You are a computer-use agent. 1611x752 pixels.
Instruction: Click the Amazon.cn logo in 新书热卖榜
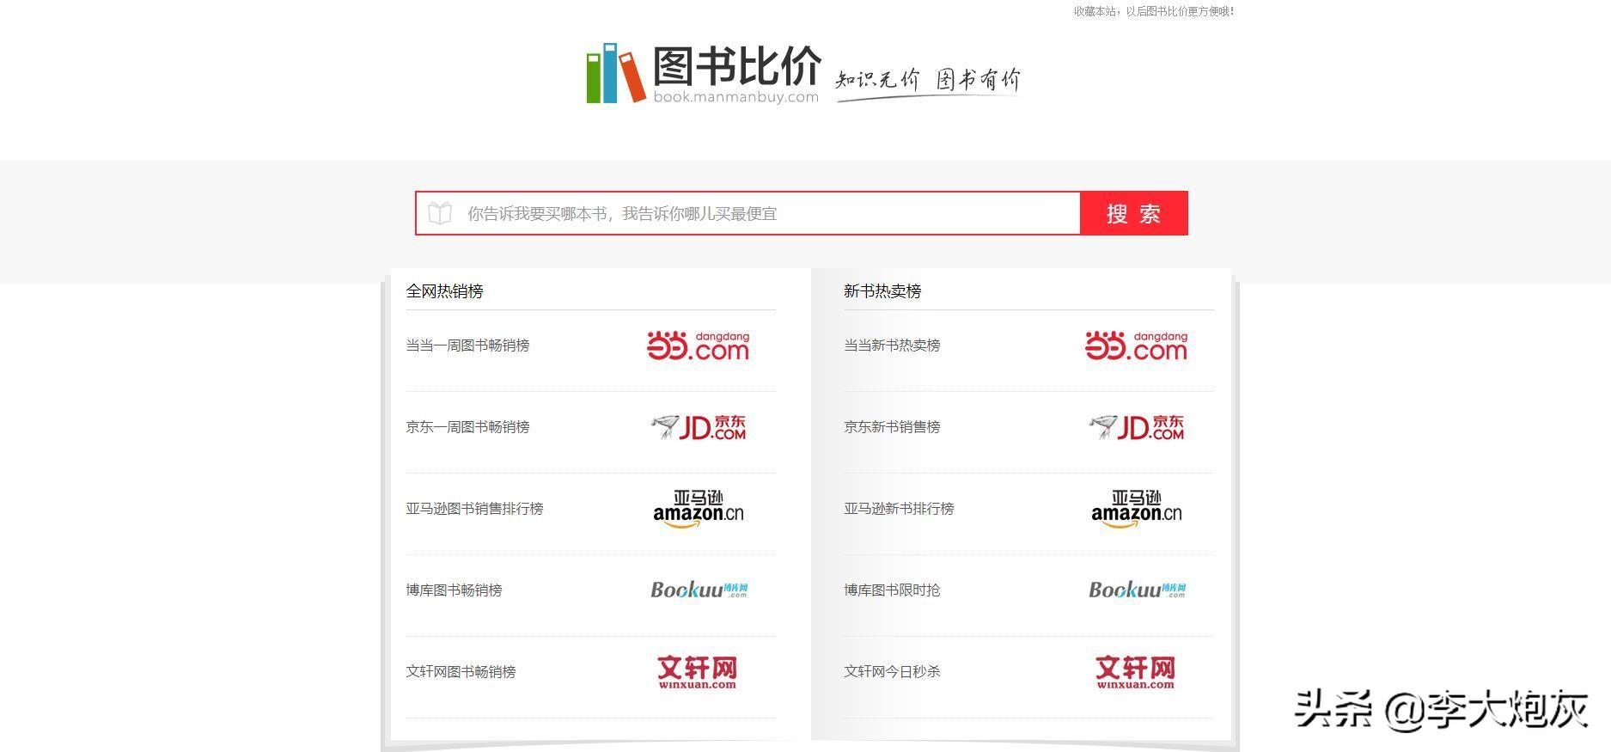tap(1136, 509)
